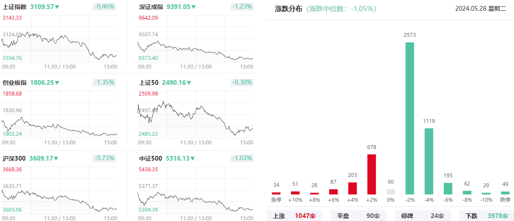Image resolution: width=514 pixels, height=221 pixels.
Task: Select the 上涨 1047家 summary box
Action: (294, 215)
